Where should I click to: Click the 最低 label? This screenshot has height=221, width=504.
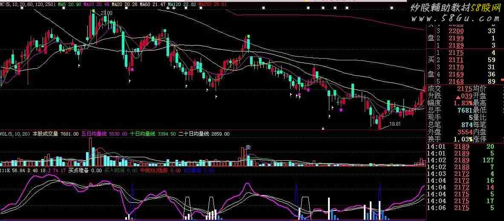(480, 110)
